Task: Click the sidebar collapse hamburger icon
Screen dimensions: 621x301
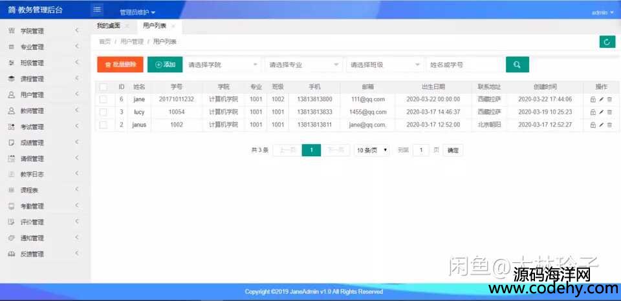Action: pos(98,9)
